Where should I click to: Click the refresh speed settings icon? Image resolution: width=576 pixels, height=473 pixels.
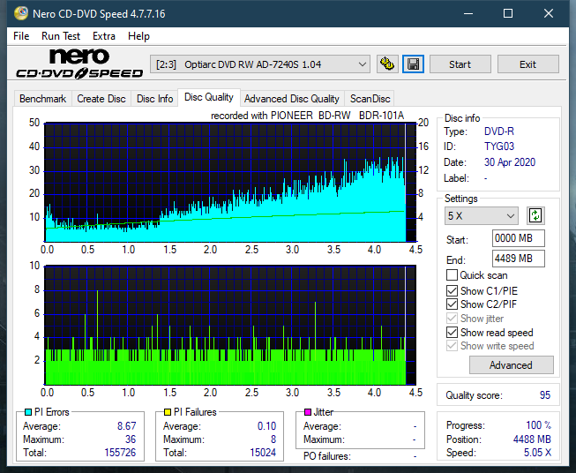[x=535, y=215]
